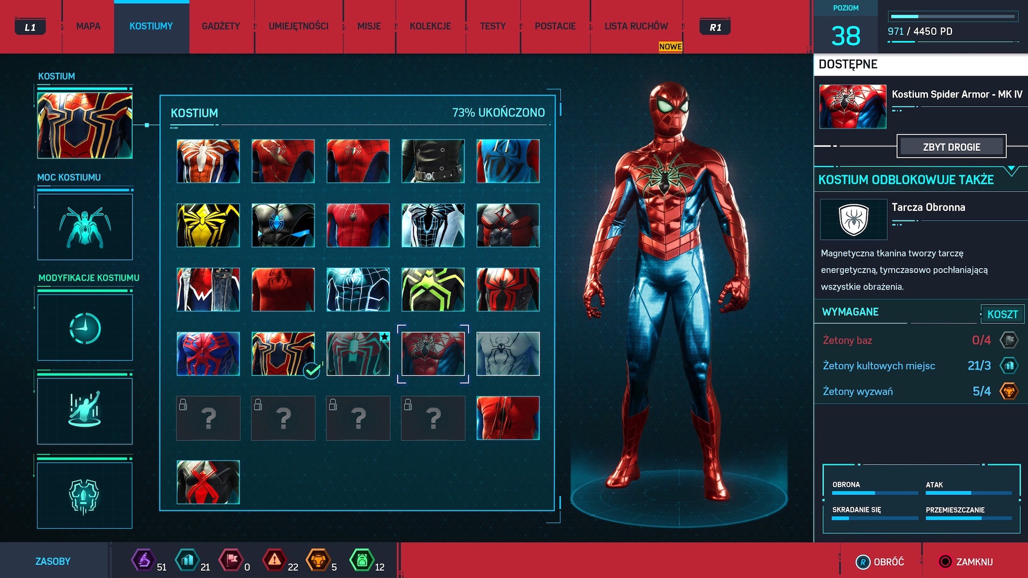Click the Spider-Man costume model preview

(x=667, y=292)
